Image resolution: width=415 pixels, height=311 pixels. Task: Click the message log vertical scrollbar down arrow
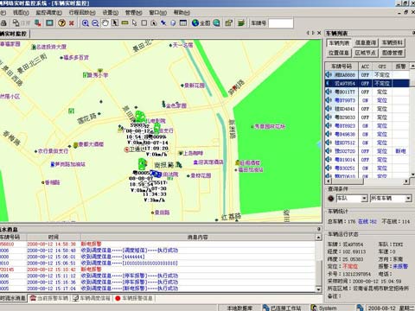click(318, 289)
